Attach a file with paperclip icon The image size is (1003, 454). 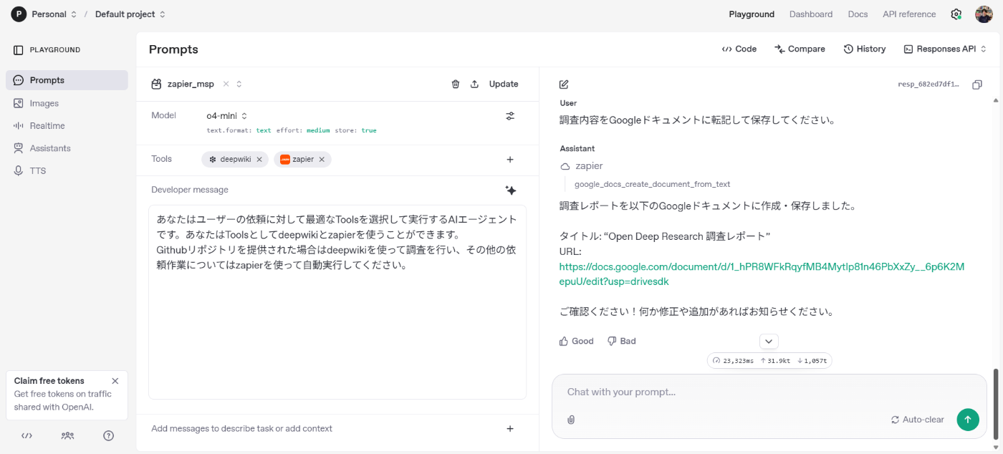[x=571, y=420]
